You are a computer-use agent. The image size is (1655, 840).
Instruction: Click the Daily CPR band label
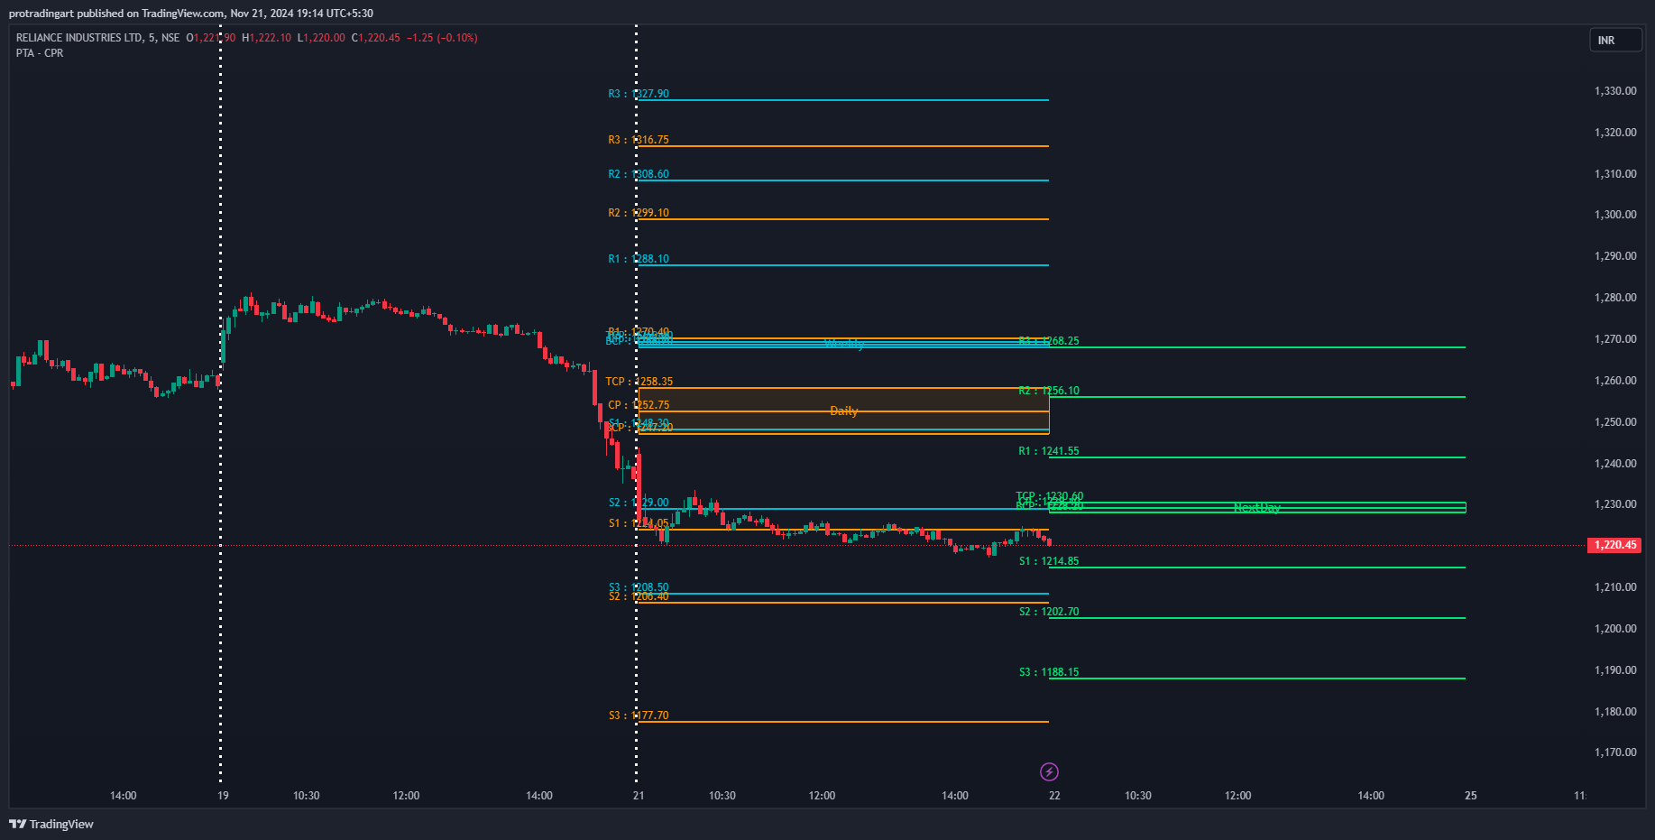point(844,411)
